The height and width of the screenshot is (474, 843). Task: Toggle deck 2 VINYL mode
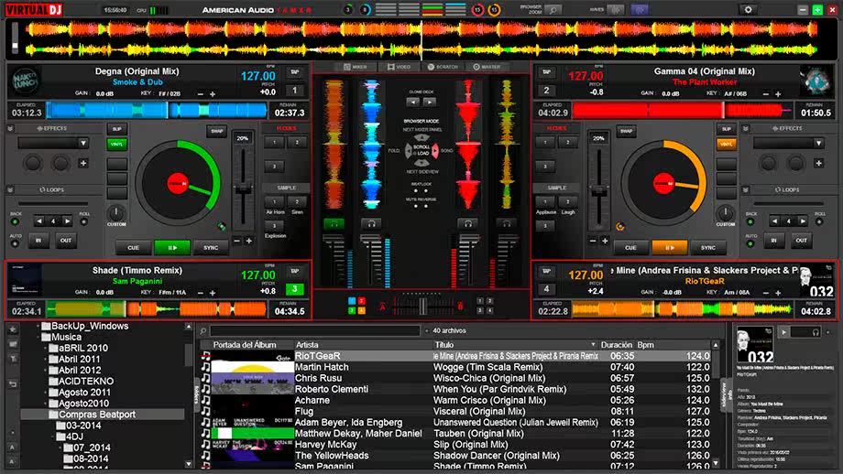coord(727,145)
